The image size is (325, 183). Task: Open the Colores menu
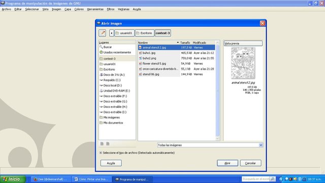[79, 9]
